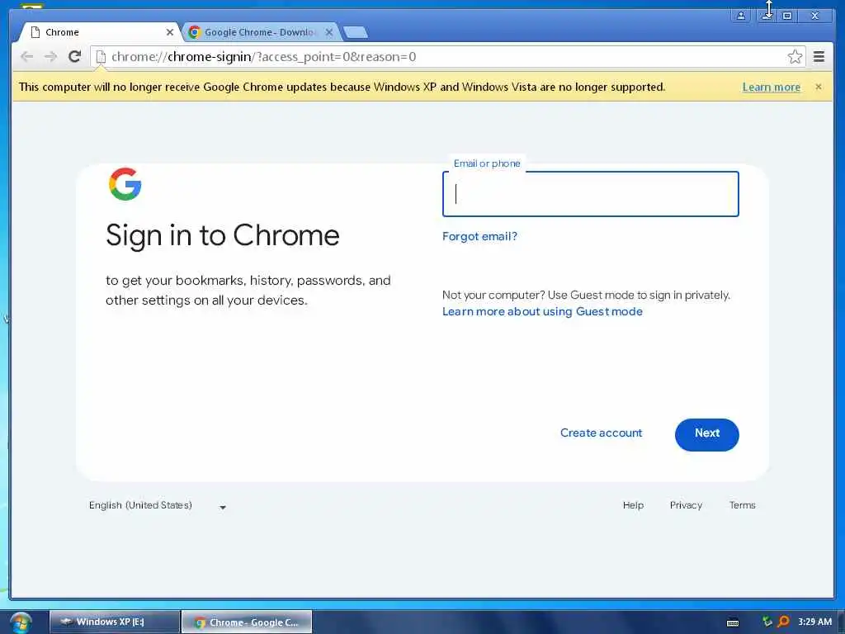Viewport: 845px width, 634px height.
Task: Open the Chrome profile avatar button
Action: (741, 16)
